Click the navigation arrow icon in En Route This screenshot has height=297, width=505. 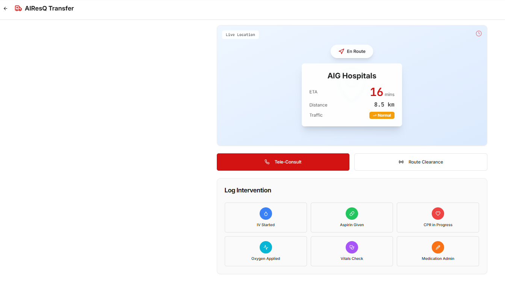[x=341, y=51]
